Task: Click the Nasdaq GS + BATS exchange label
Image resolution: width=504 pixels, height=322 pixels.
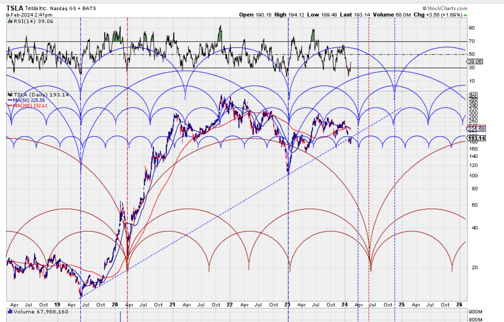Action: 73,8
